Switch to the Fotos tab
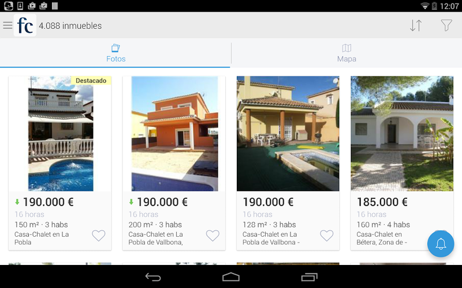This screenshot has height=288, width=462. point(115,53)
